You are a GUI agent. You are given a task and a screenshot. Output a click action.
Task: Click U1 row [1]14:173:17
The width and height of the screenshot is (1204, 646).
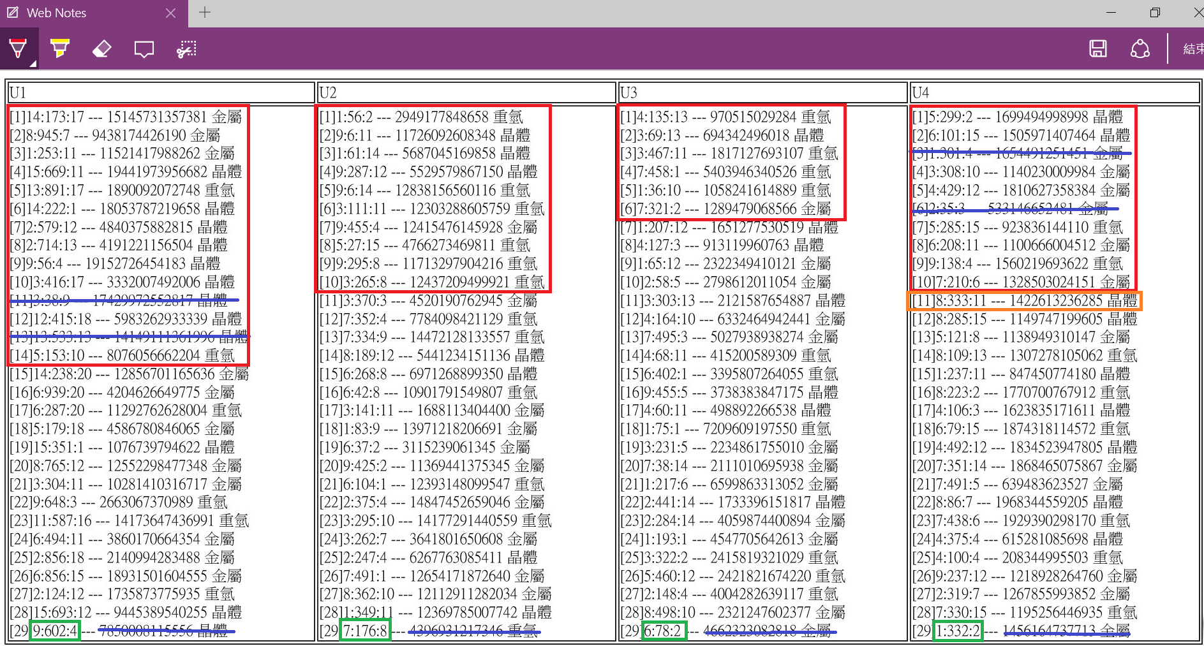click(126, 117)
